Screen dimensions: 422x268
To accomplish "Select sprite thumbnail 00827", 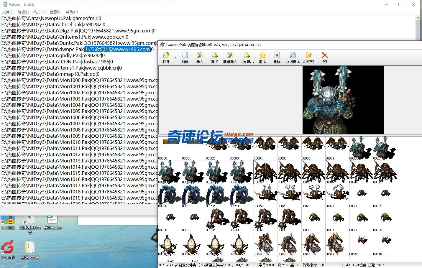I will 337,196.
